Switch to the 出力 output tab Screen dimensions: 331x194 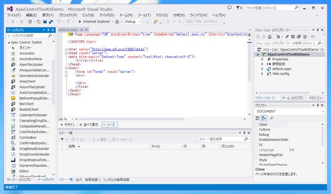coord(79,180)
